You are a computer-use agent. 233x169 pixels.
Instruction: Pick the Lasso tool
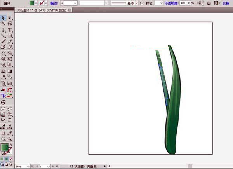10,23
